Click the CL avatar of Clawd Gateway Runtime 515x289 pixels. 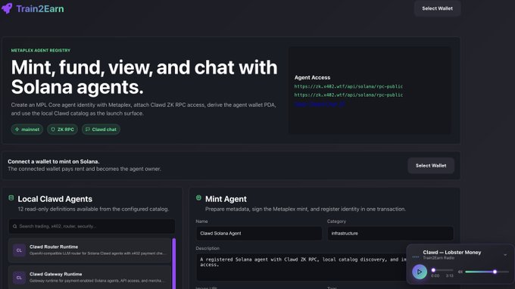(x=19, y=278)
